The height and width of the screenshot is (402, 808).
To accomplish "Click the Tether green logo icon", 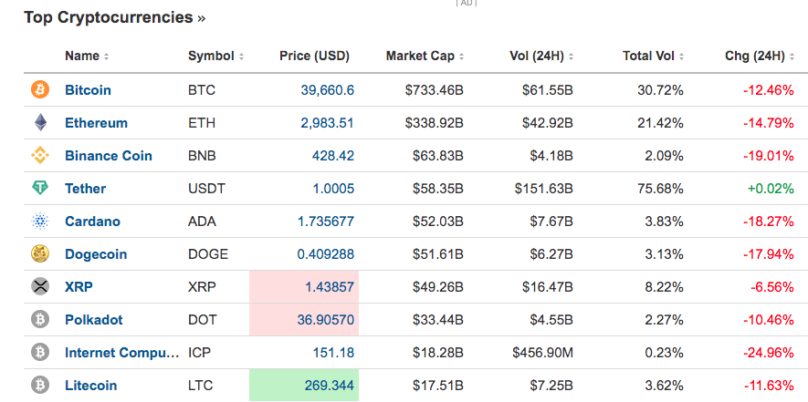I will [39, 189].
